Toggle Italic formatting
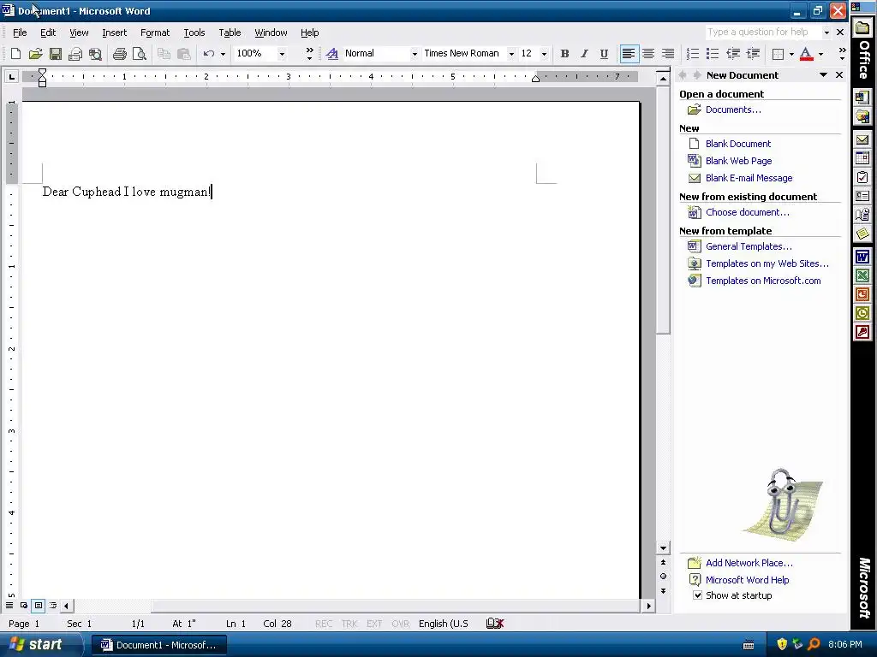Viewport: 877px width, 657px height. coord(584,54)
